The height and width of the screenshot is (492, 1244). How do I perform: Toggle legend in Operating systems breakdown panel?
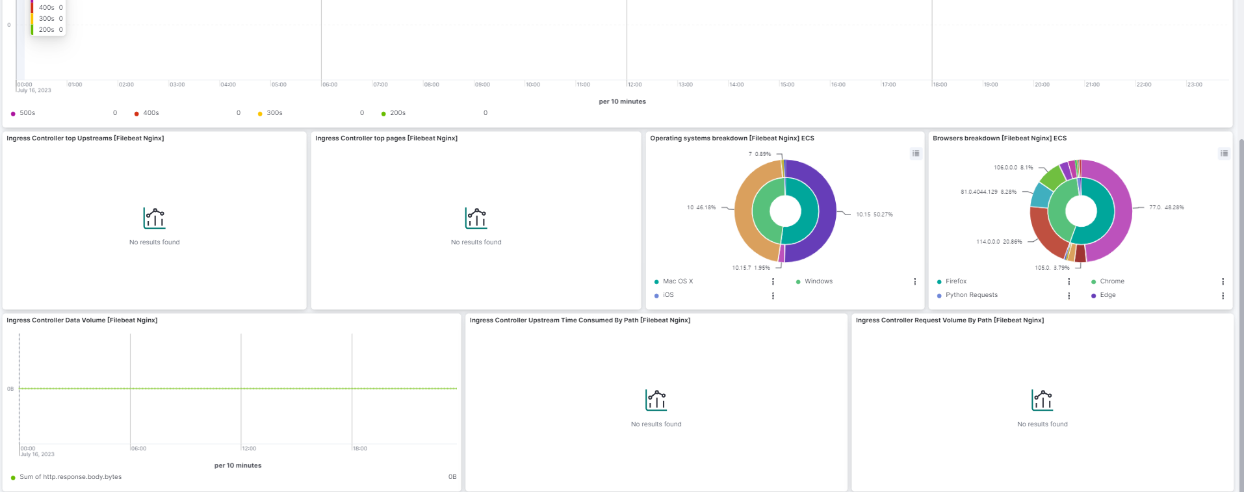pos(916,153)
